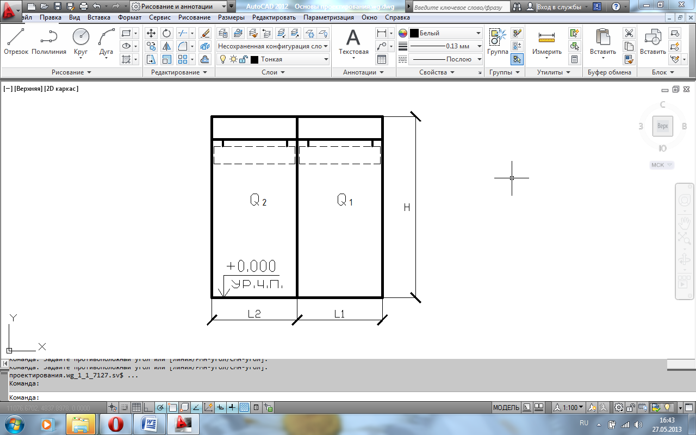Click the search field Введите ключевое слово/фразу
This screenshot has width=696, height=435.
coord(462,7)
